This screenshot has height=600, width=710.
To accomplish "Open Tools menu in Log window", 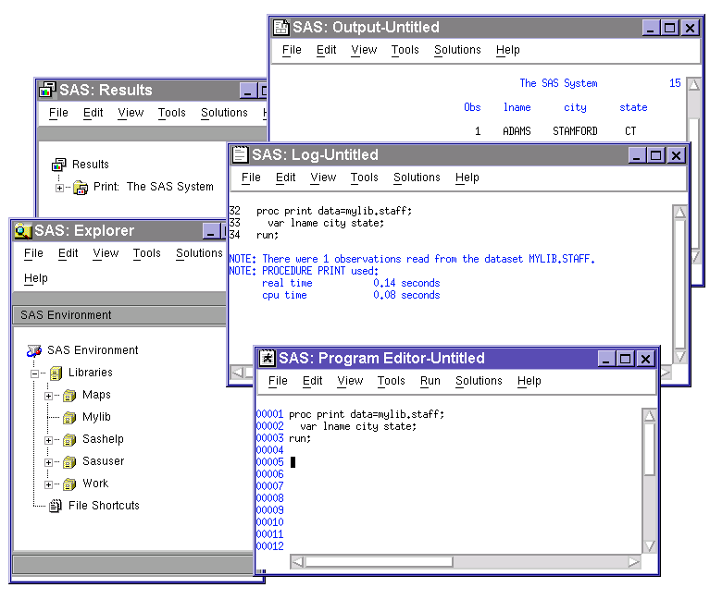I will [364, 178].
